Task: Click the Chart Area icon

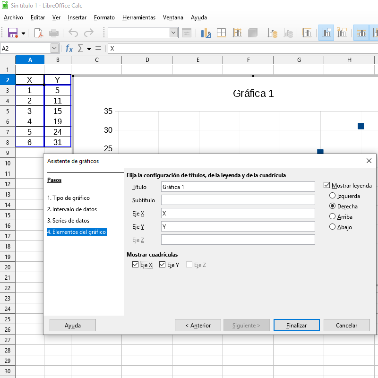Action: [221, 33]
